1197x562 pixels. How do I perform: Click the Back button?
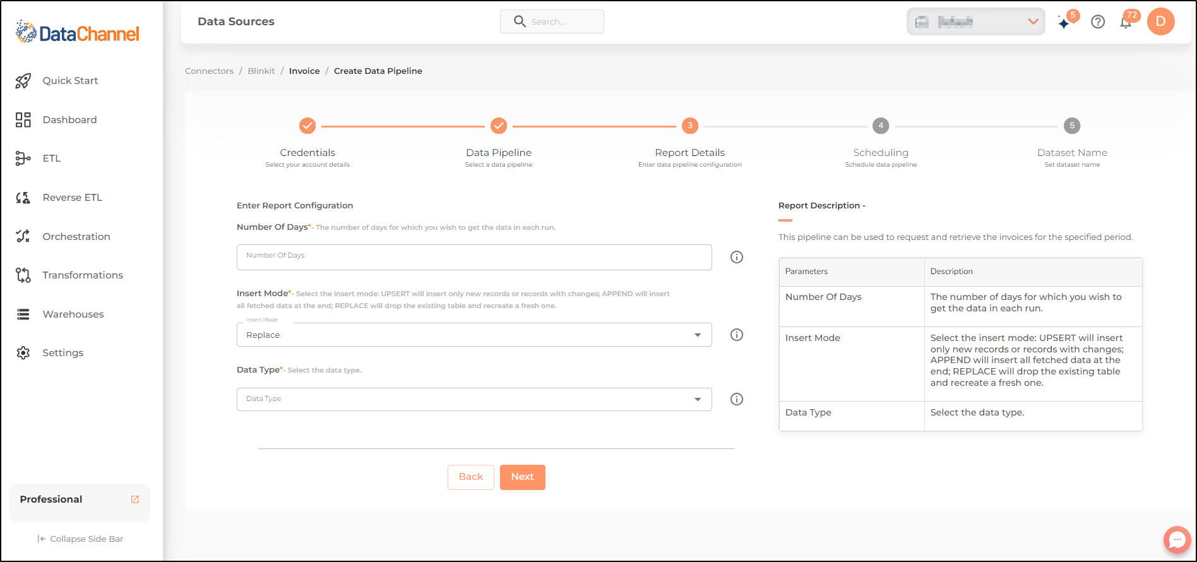click(471, 477)
